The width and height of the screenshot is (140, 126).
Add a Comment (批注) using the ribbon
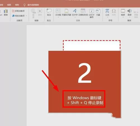point(49,12)
